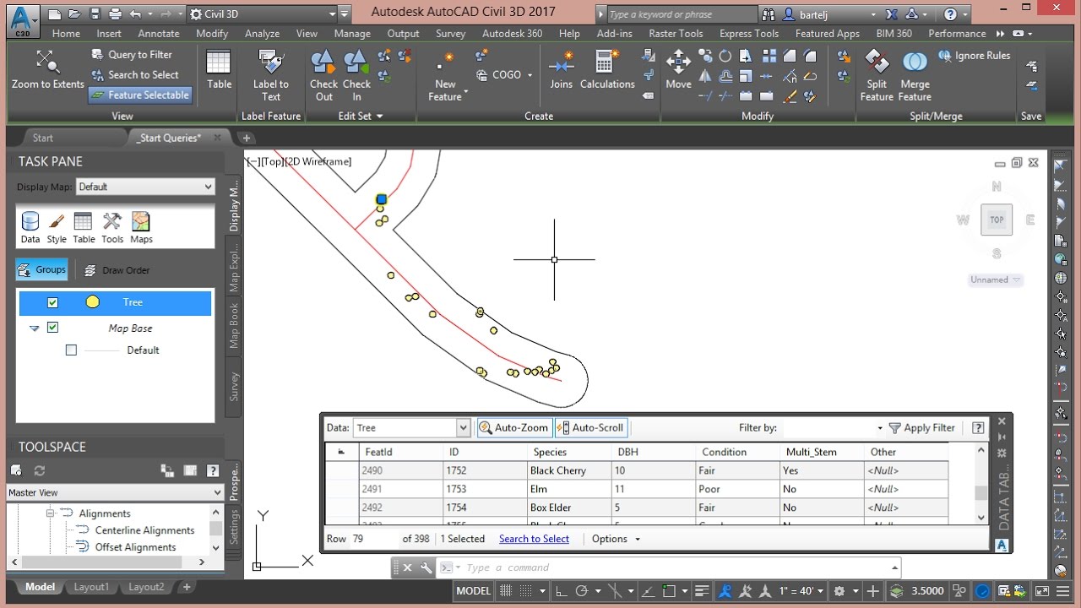This screenshot has width=1081, height=608.
Task: Click the Customization menu icon in status bar
Action: point(1064,591)
